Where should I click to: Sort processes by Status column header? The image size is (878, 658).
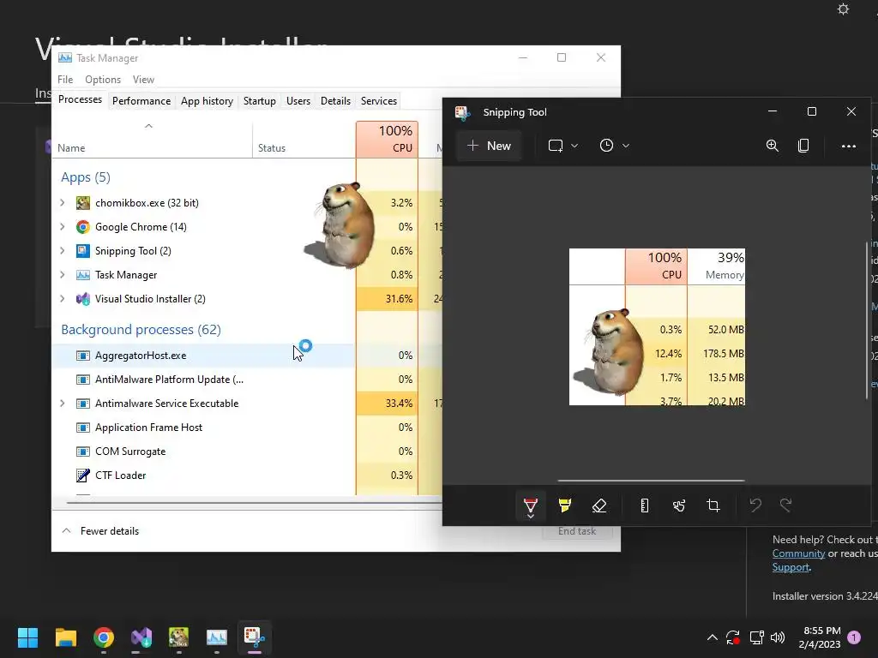[304, 140]
